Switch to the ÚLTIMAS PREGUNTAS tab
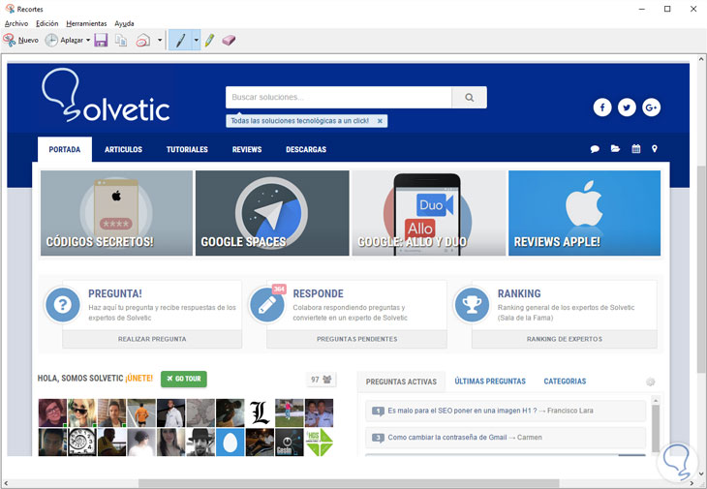 (x=490, y=382)
